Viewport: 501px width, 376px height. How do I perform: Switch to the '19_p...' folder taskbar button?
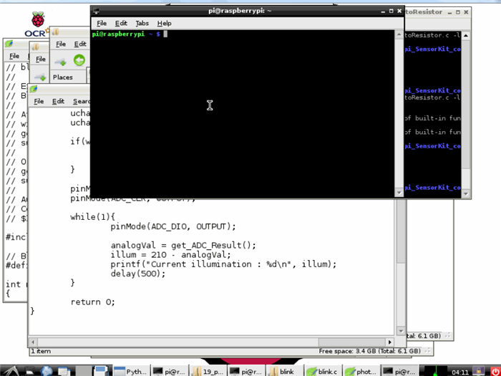coord(208,371)
